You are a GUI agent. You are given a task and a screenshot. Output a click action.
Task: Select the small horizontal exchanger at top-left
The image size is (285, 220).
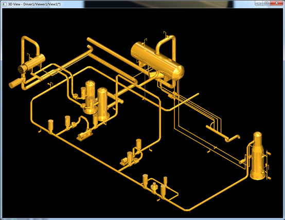pos(31,64)
